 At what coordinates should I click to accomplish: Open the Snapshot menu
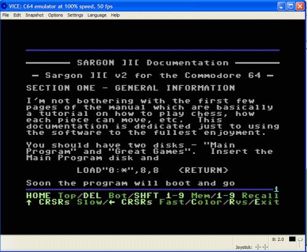[34, 15]
